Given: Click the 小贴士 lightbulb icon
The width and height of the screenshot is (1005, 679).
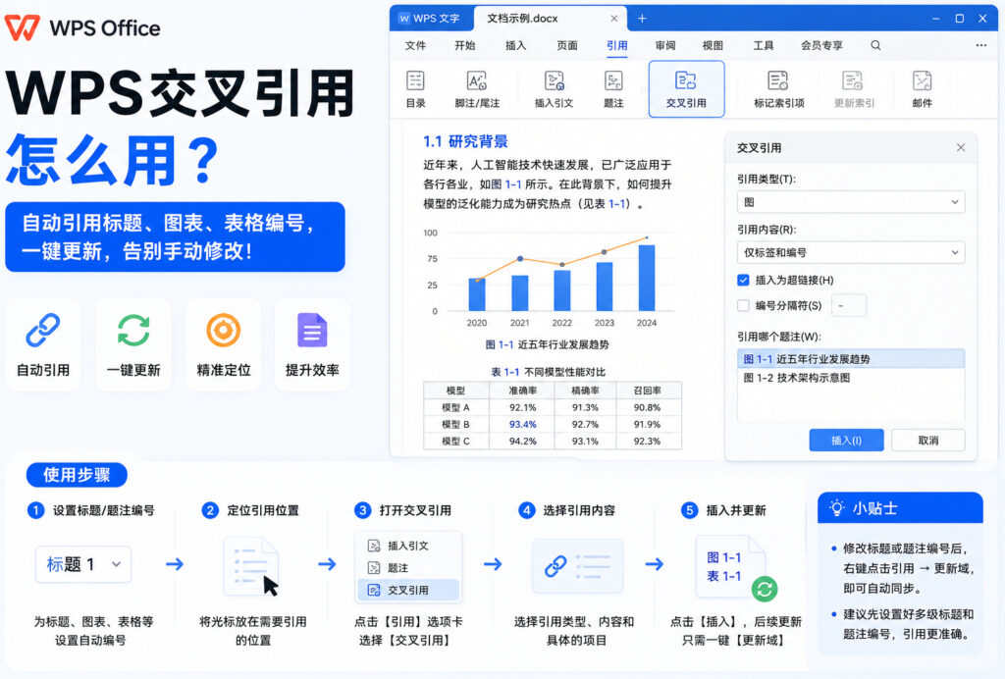Looking at the screenshot, I should tap(836, 508).
